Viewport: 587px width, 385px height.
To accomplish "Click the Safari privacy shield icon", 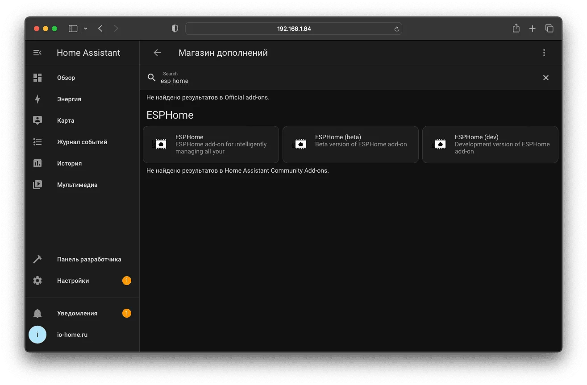I will pyautogui.click(x=175, y=29).
